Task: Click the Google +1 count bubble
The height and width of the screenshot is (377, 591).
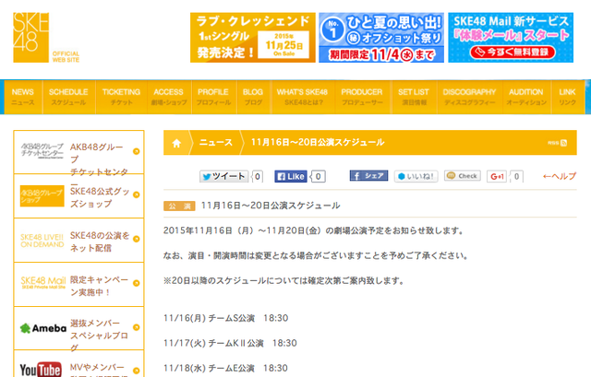Action: coord(517,176)
